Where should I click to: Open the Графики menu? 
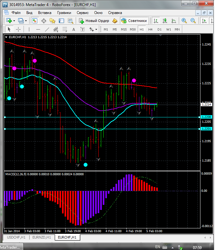64,13
